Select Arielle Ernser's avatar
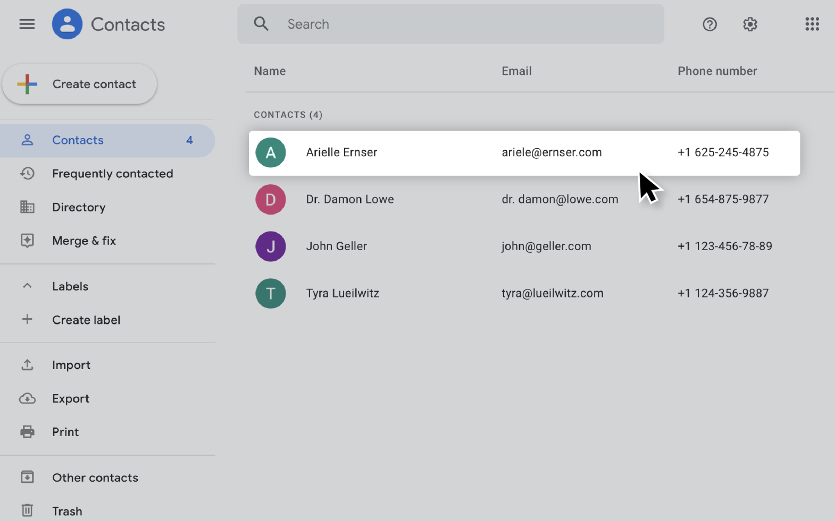The height and width of the screenshot is (521, 835). click(271, 153)
